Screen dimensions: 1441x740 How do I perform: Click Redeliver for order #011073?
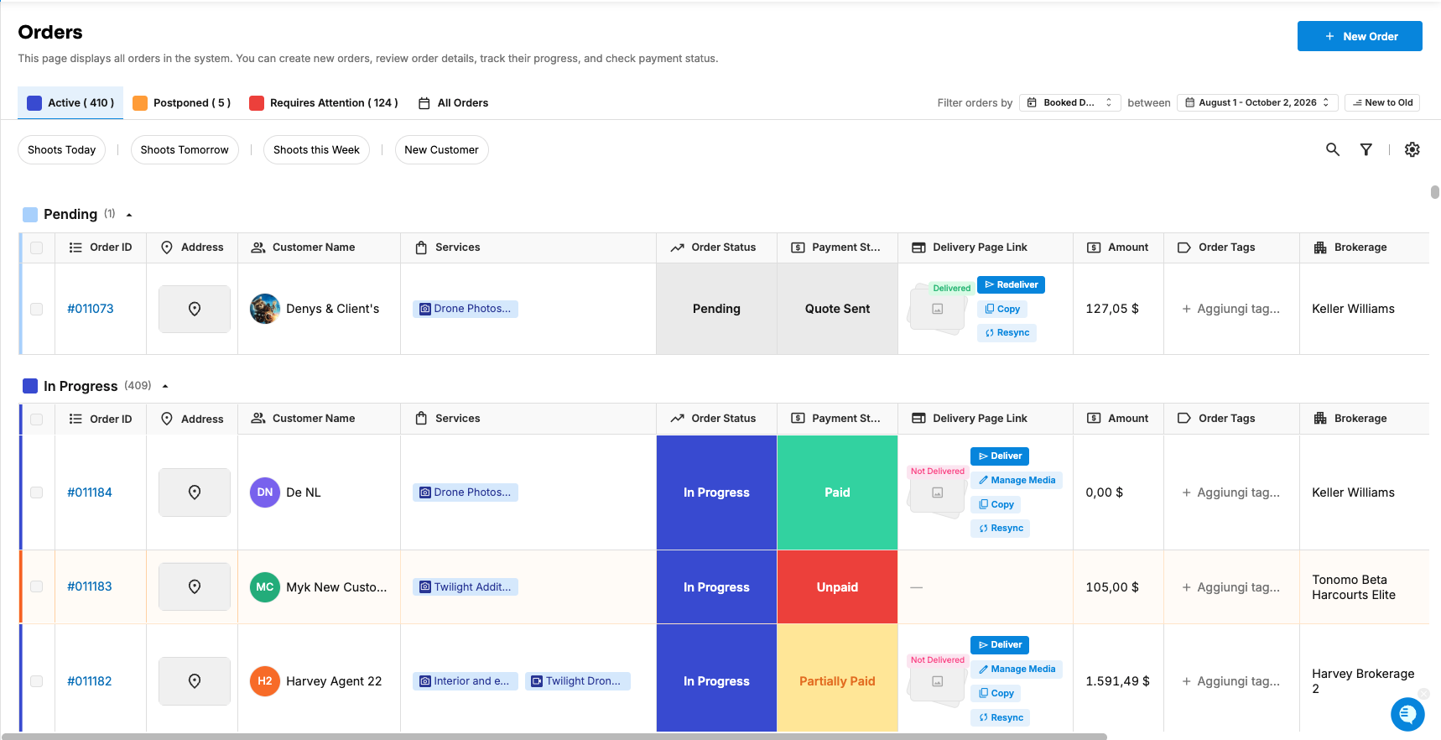pyautogui.click(x=1012, y=285)
